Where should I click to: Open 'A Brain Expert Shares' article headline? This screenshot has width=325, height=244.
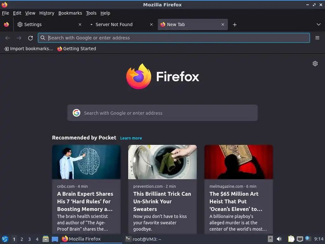(x=85, y=201)
